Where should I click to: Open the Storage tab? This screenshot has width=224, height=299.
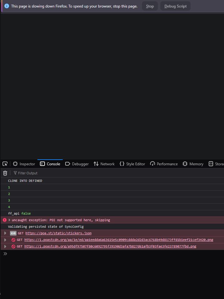[216, 164]
